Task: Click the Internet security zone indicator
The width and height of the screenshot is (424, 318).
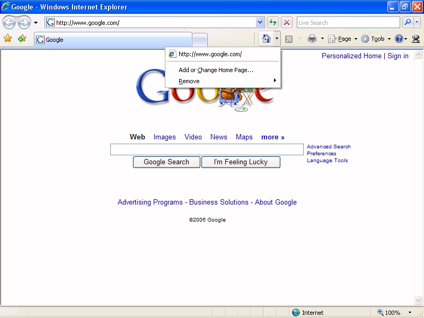Action: 308,313
